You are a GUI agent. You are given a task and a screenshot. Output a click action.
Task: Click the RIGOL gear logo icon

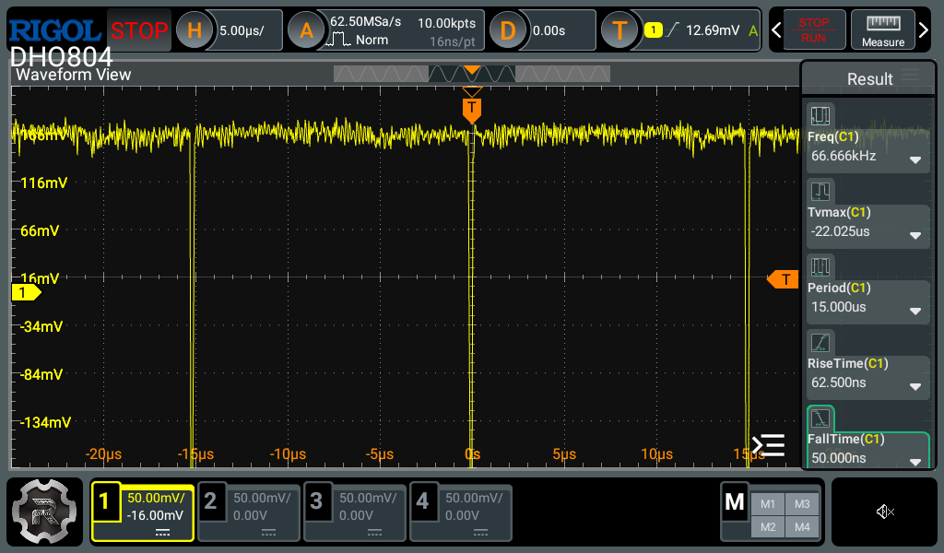(x=43, y=512)
